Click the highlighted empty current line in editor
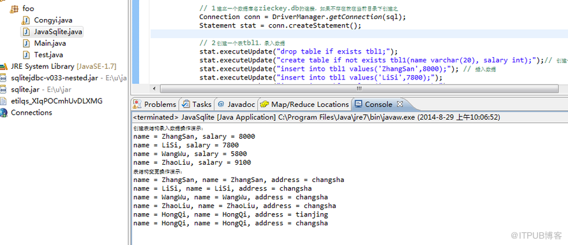Viewport: 568px width, 245px height. pos(359,34)
